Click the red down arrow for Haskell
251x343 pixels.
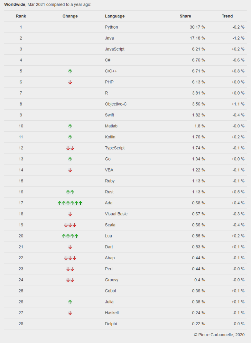[x=70, y=313]
